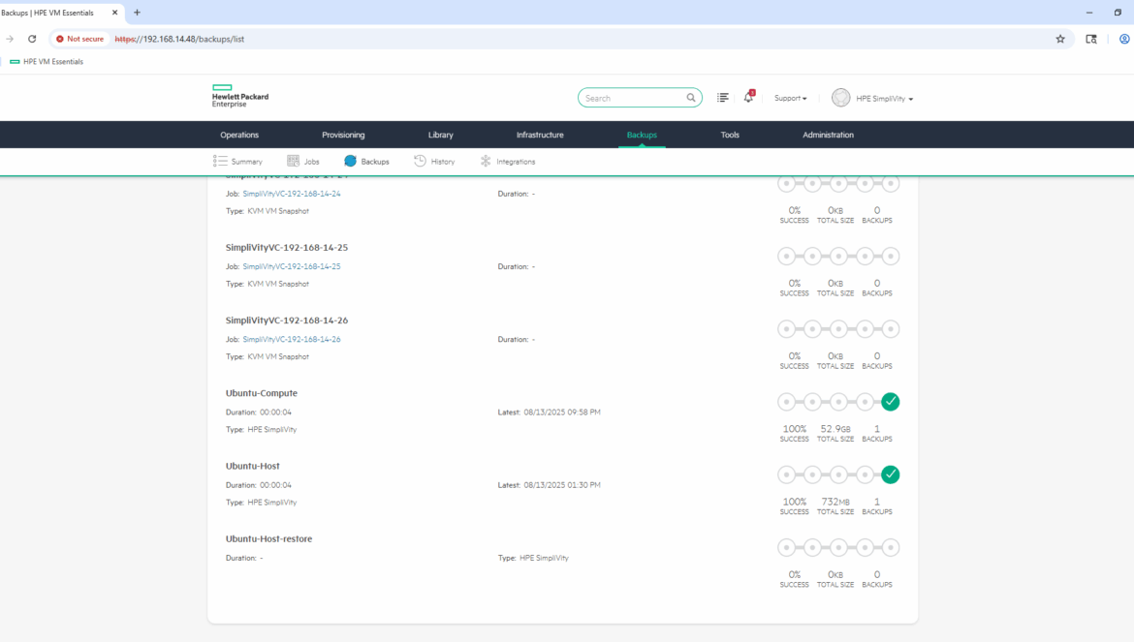
Task: Go to the Administration menu
Action: [828, 135]
